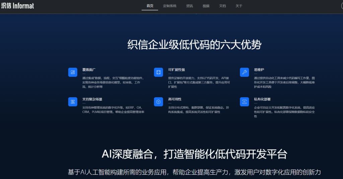Select the cube icon for 高可用性

158,102
